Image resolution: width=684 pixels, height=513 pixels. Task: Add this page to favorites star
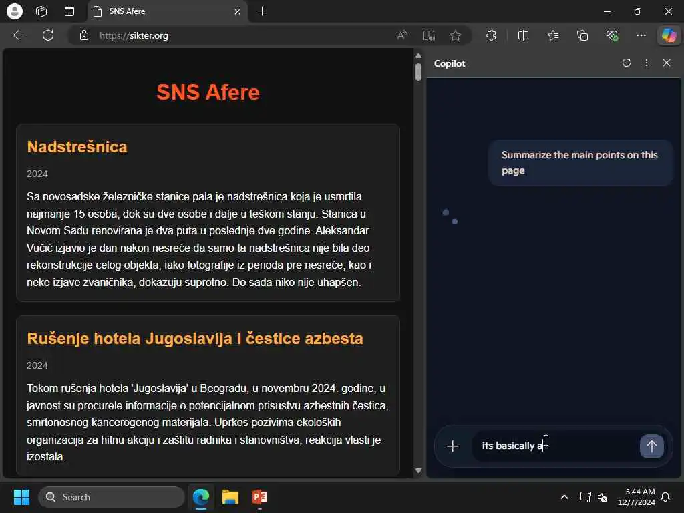pos(456,35)
